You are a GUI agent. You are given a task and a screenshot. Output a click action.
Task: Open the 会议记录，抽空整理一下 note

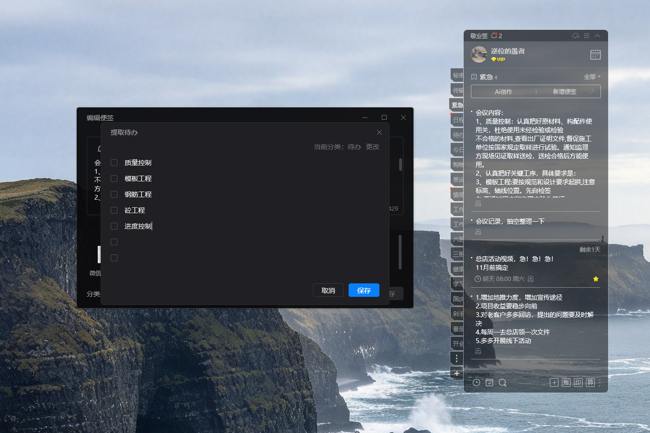pyautogui.click(x=510, y=221)
